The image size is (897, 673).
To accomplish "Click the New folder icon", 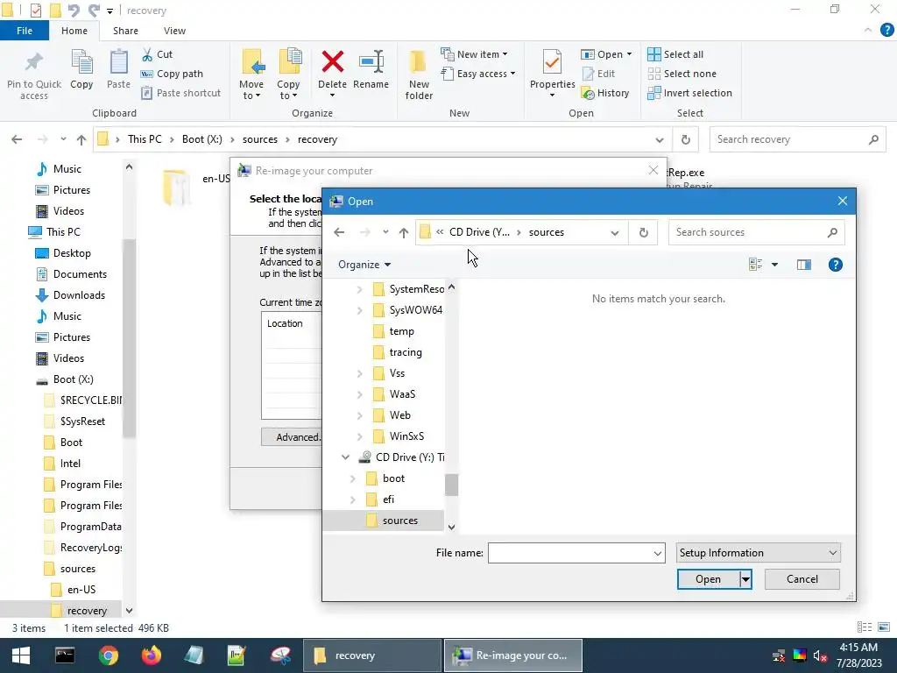I will tap(418, 62).
